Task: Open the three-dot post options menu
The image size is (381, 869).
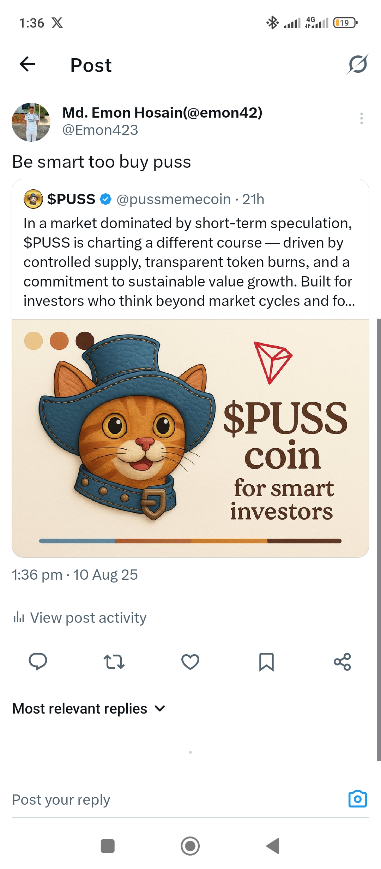Action: point(361,118)
